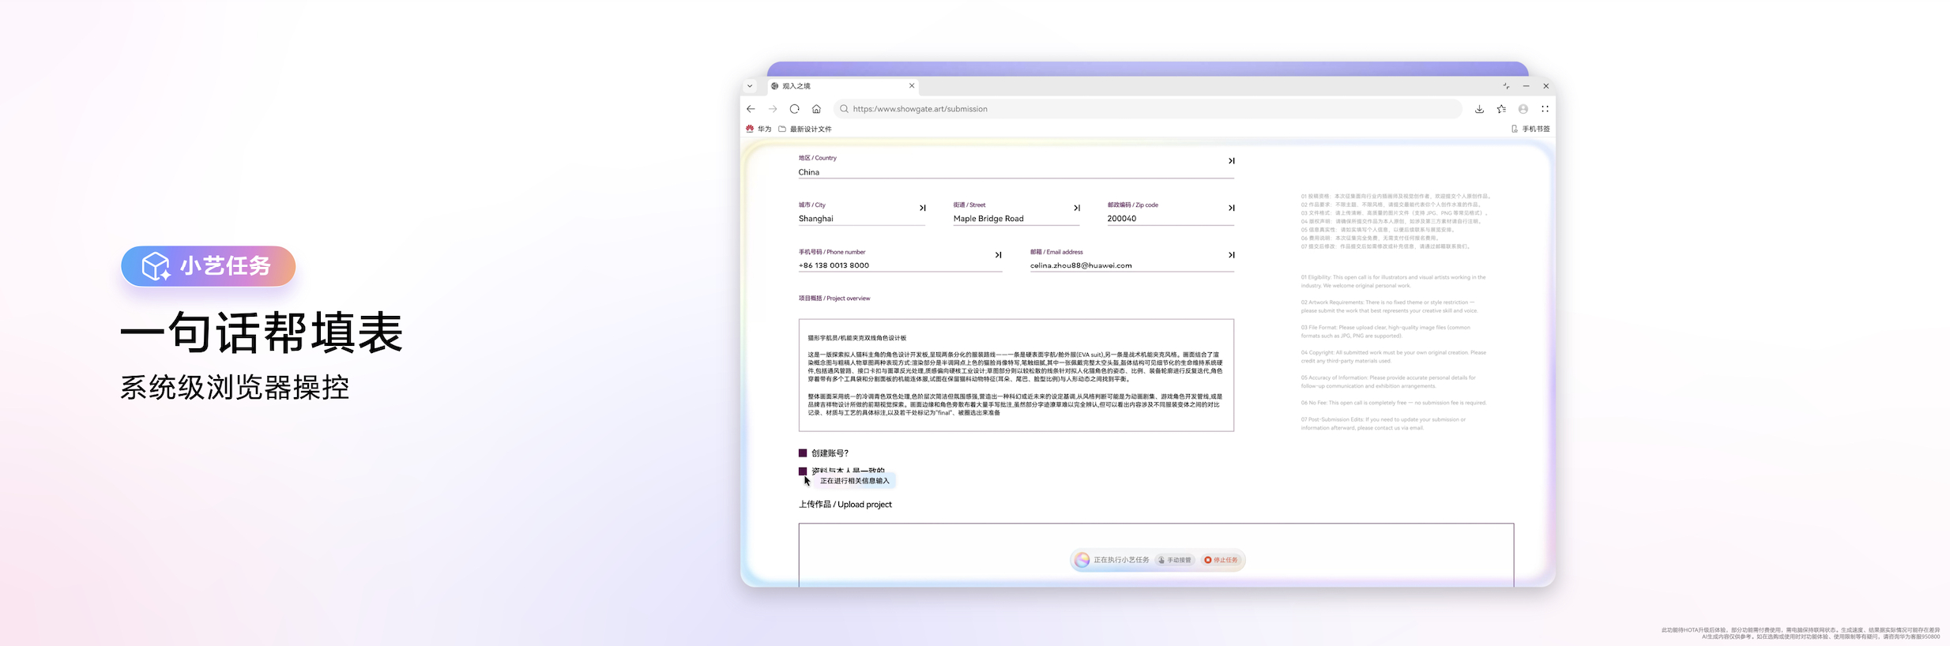Click the Street field Maple Bridge Road
The width and height of the screenshot is (1950, 646).
pos(1016,219)
